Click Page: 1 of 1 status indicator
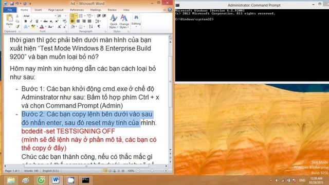329x185 pixels. coord(12,171)
